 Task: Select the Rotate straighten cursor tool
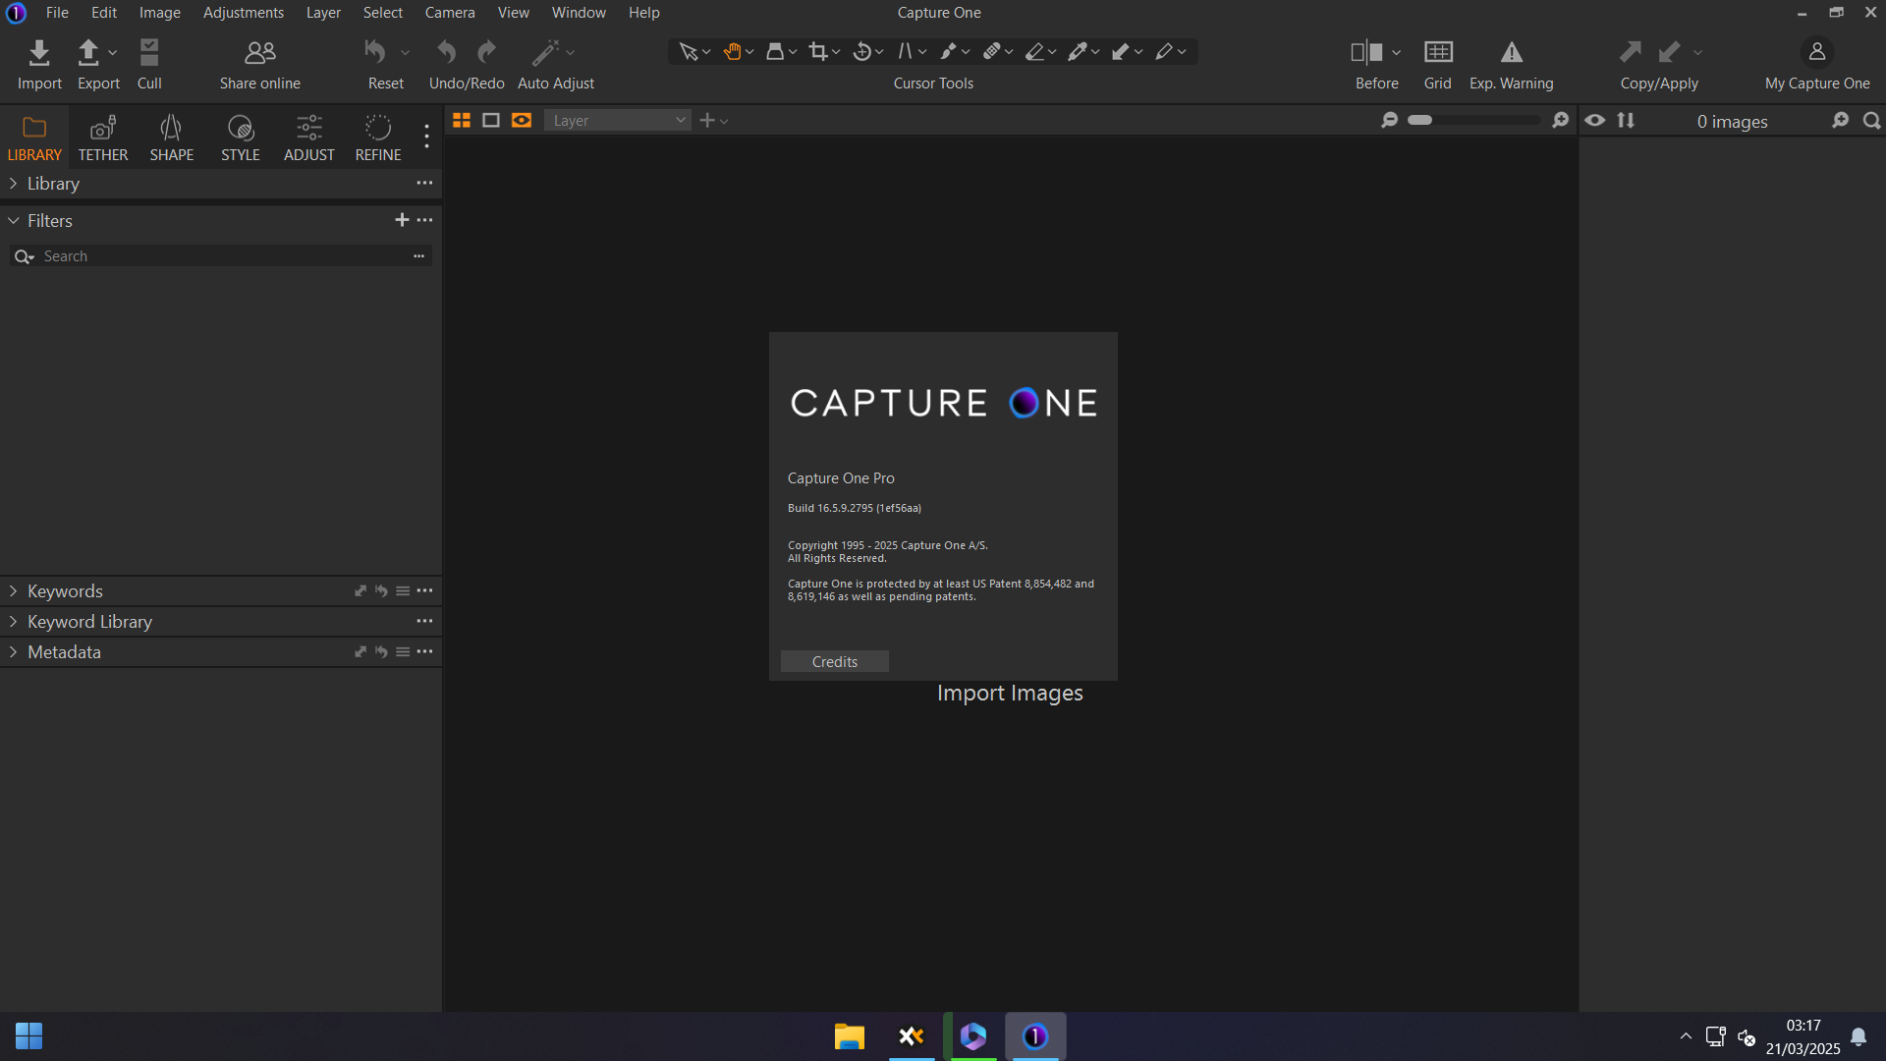pos(862,52)
